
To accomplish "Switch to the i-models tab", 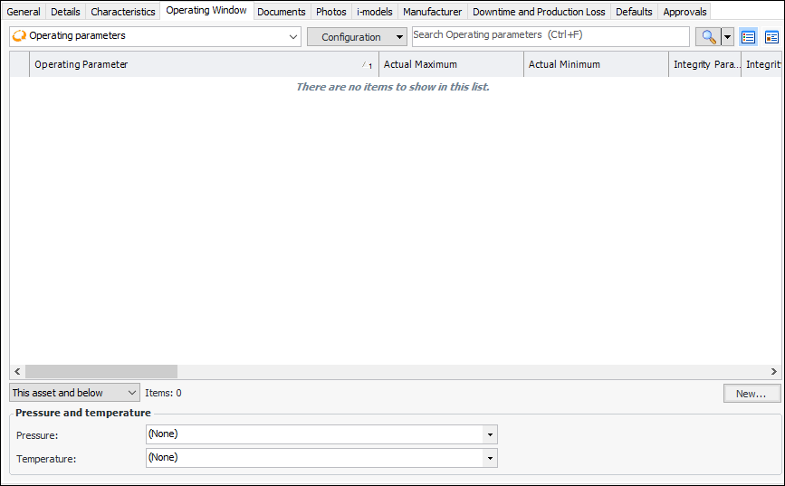I will click(x=375, y=12).
